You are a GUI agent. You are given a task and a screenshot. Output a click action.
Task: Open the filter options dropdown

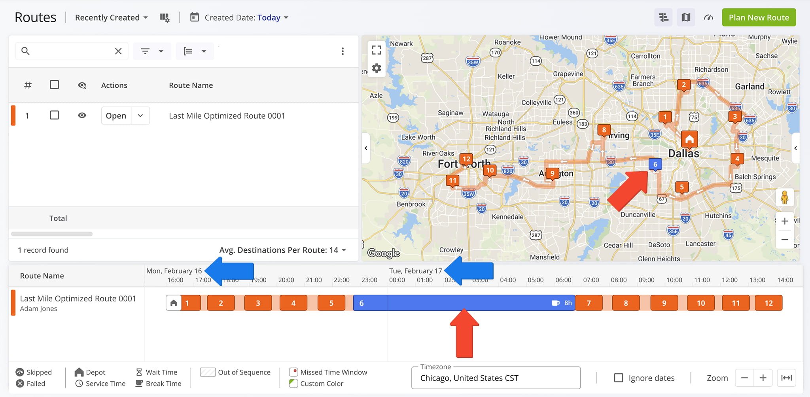coord(152,51)
